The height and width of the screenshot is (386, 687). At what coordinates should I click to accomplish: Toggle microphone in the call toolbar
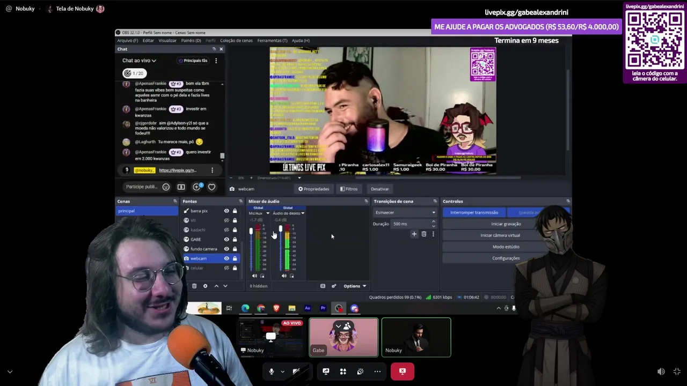coord(271,371)
